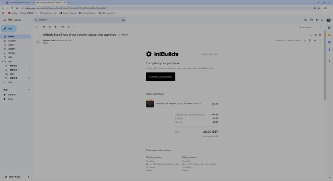
Task: Open the Google apps grid
Action: click(322, 20)
